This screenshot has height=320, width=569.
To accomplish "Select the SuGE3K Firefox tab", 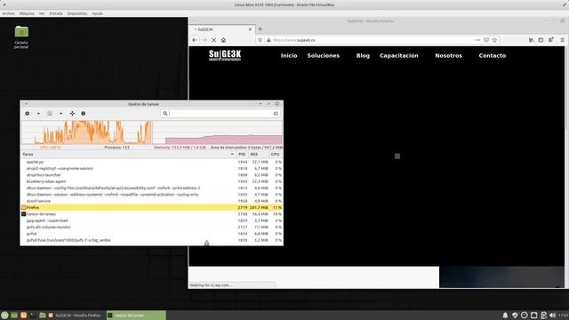I will click(222, 29).
